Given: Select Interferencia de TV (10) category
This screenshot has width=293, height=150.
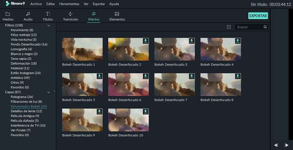Looking at the screenshot, I should [28, 125].
